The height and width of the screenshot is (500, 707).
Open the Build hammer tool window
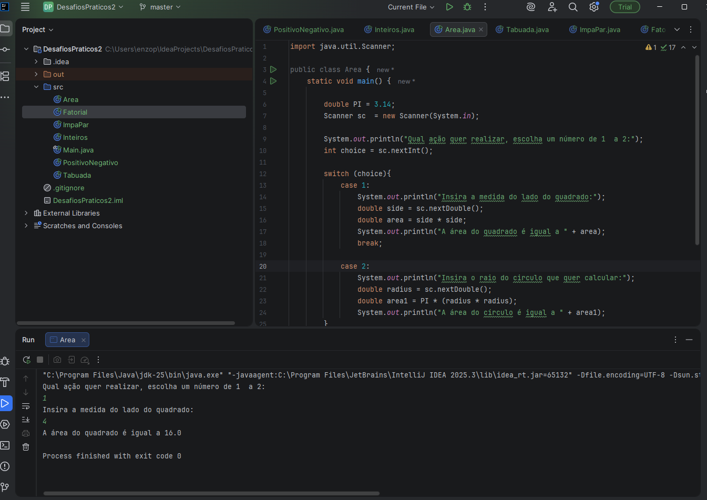click(5, 382)
